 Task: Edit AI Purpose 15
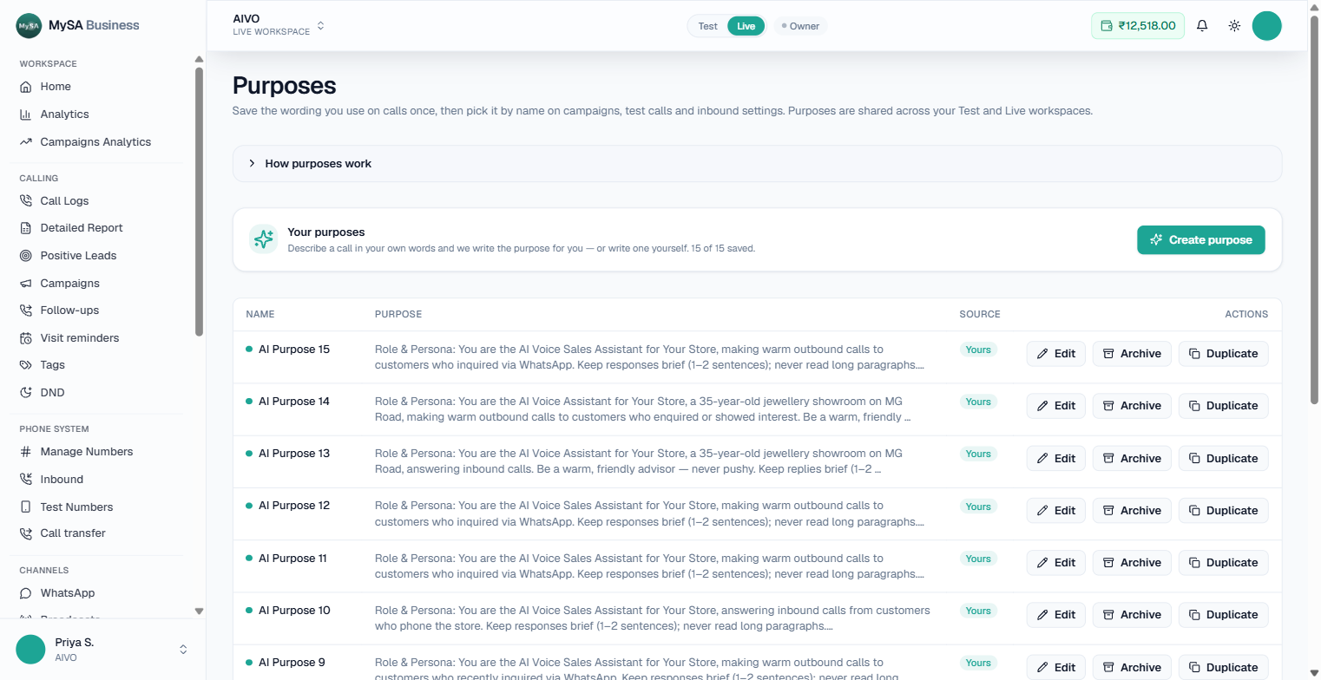(x=1055, y=354)
